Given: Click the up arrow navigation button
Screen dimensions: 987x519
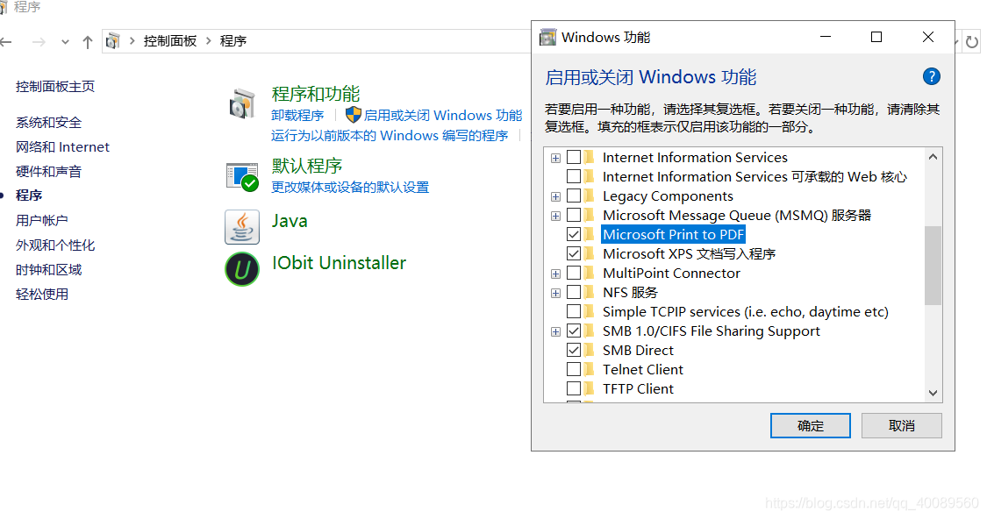Looking at the screenshot, I should pos(88,42).
